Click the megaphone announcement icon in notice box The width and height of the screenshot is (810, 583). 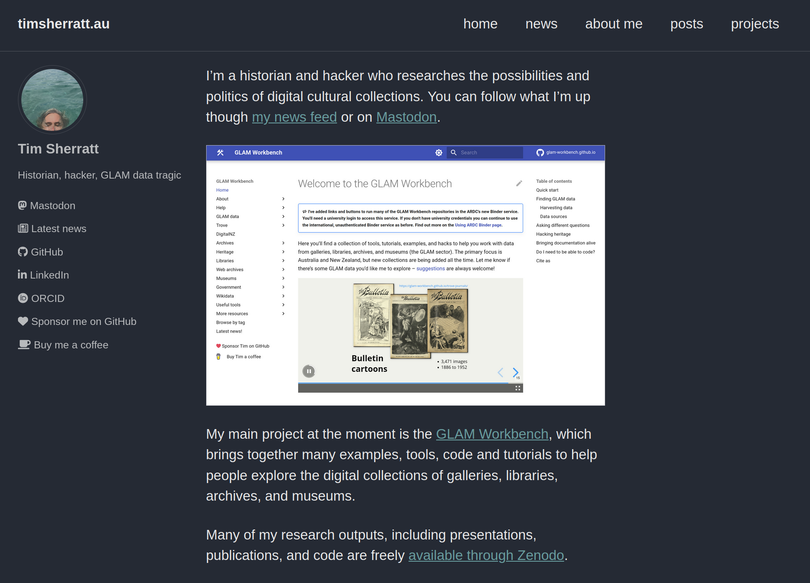point(304,212)
